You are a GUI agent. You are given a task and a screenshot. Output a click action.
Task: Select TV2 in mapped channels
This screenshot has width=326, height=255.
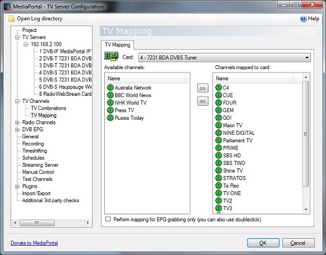[x=228, y=200]
